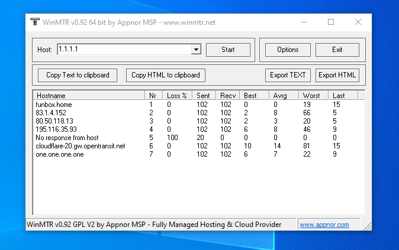Click the 100 loss value in hop 5

coord(172,138)
